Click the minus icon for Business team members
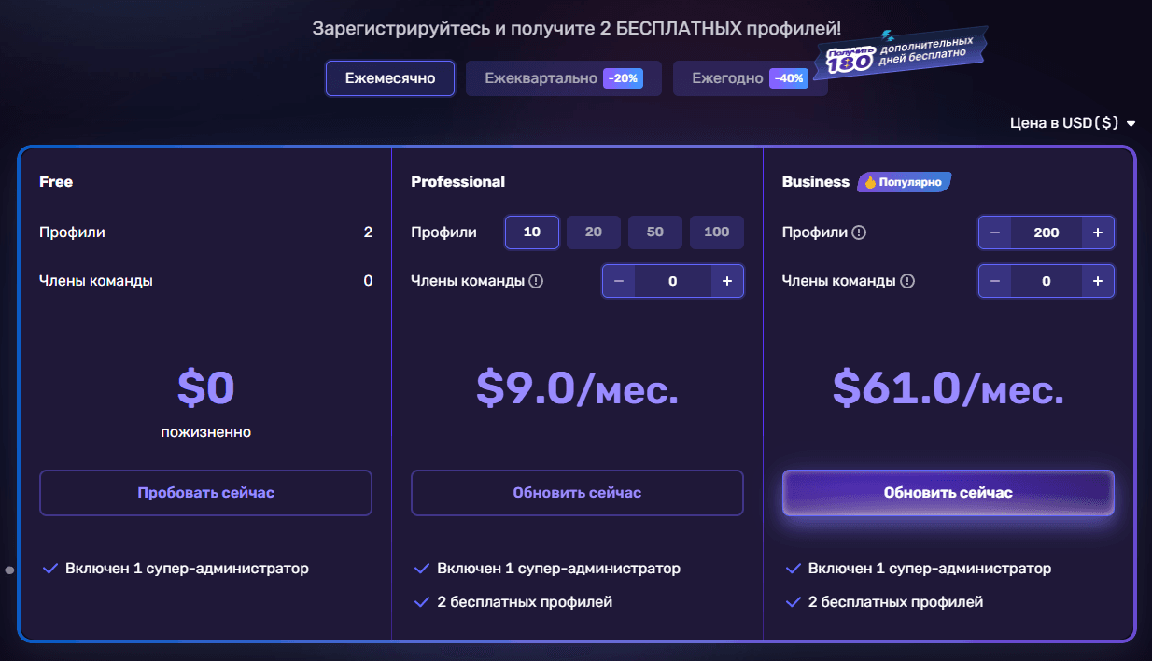The image size is (1152, 661). (x=993, y=280)
